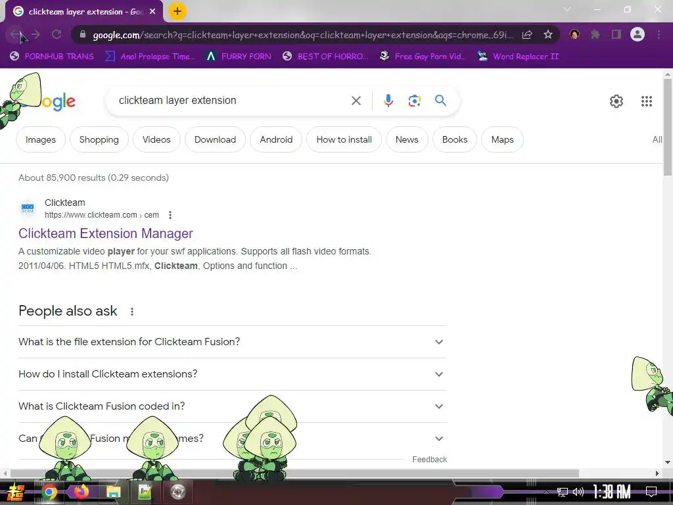Click the Clickteam site favicon

(x=28, y=208)
